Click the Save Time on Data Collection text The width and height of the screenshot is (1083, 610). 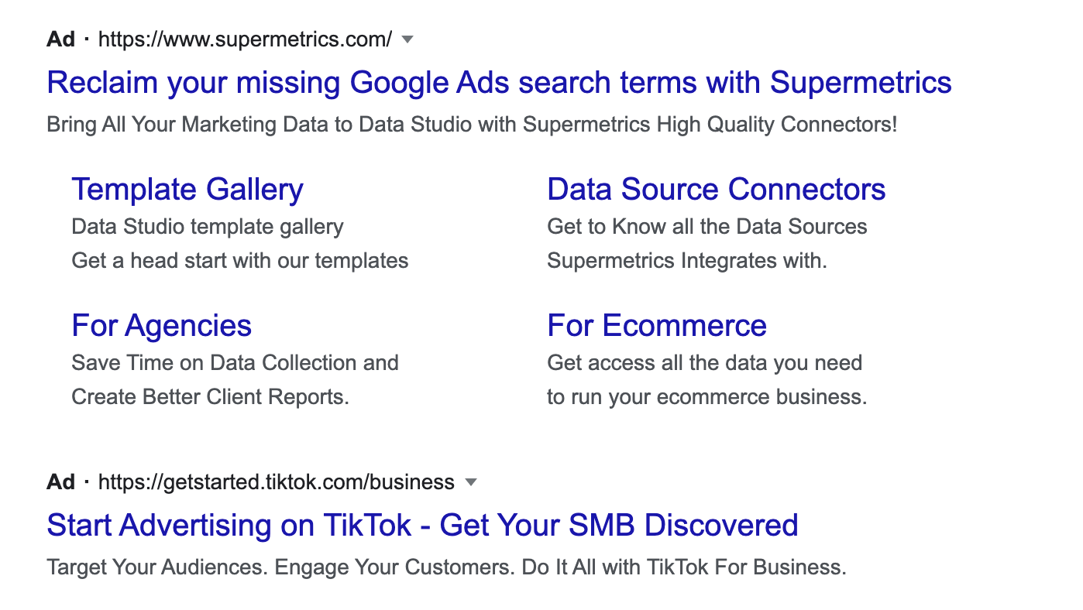coord(235,362)
